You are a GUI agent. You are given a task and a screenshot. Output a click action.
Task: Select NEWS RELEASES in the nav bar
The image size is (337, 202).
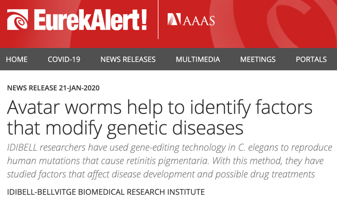tap(128, 59)
